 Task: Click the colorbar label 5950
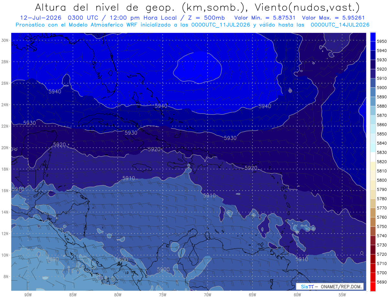[x=382, y=41]
